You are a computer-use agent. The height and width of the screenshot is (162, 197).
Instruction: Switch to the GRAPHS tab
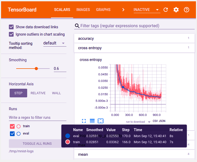103,10
